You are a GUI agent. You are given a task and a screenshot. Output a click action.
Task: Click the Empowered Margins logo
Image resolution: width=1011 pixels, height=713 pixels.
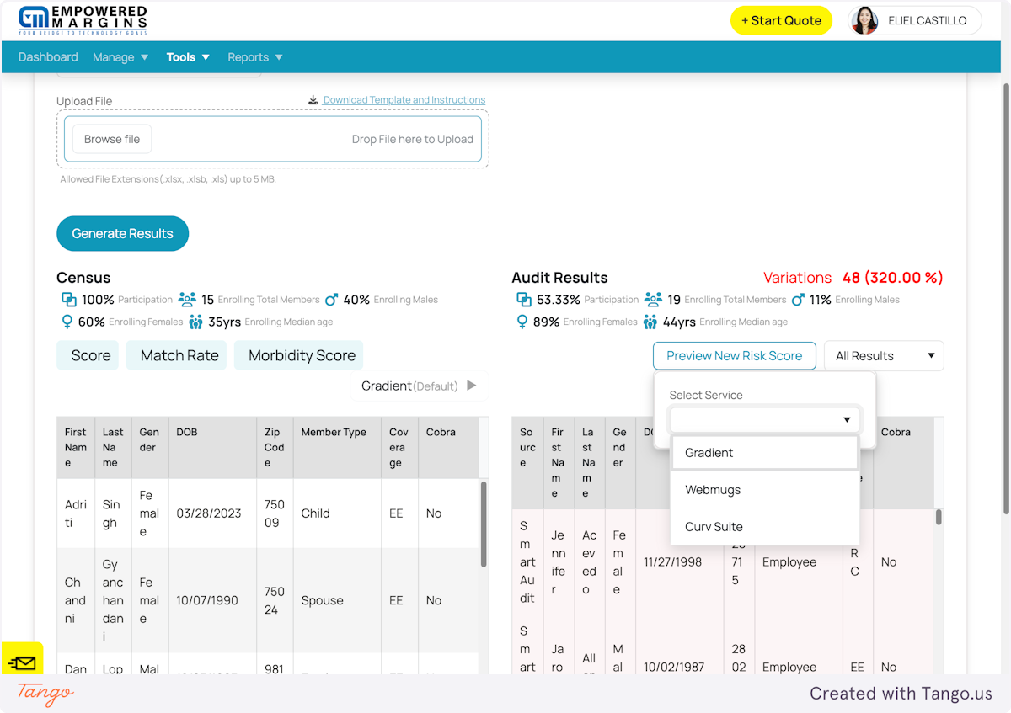pos(83,20)
